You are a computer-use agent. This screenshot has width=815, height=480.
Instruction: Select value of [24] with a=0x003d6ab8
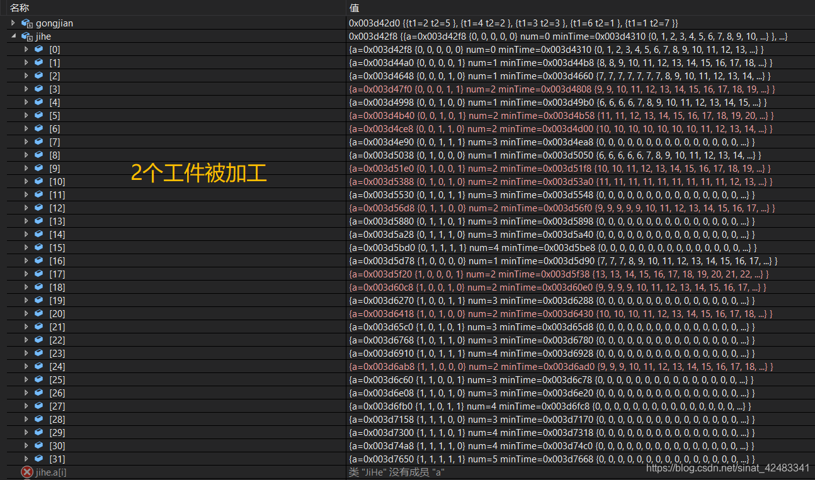click(x=561, y=366)
